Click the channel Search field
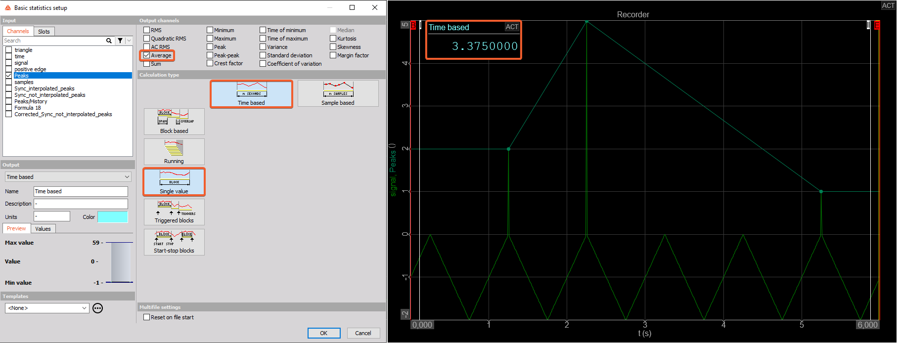 tap(53, 41)
